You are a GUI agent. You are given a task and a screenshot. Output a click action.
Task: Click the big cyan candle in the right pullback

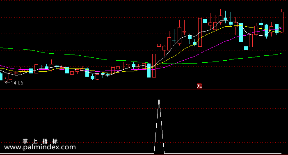(x=241, y=33)
